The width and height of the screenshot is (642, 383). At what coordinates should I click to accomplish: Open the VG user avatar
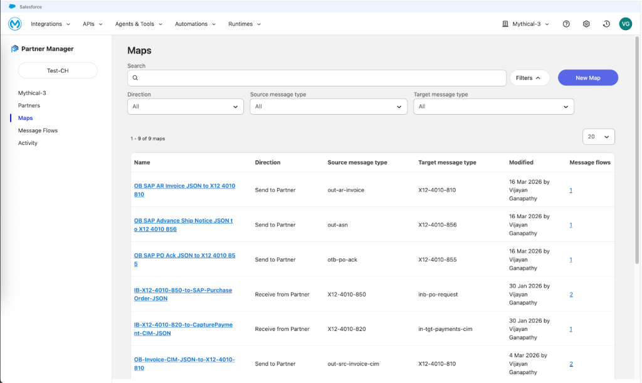[x=625, y=24]
